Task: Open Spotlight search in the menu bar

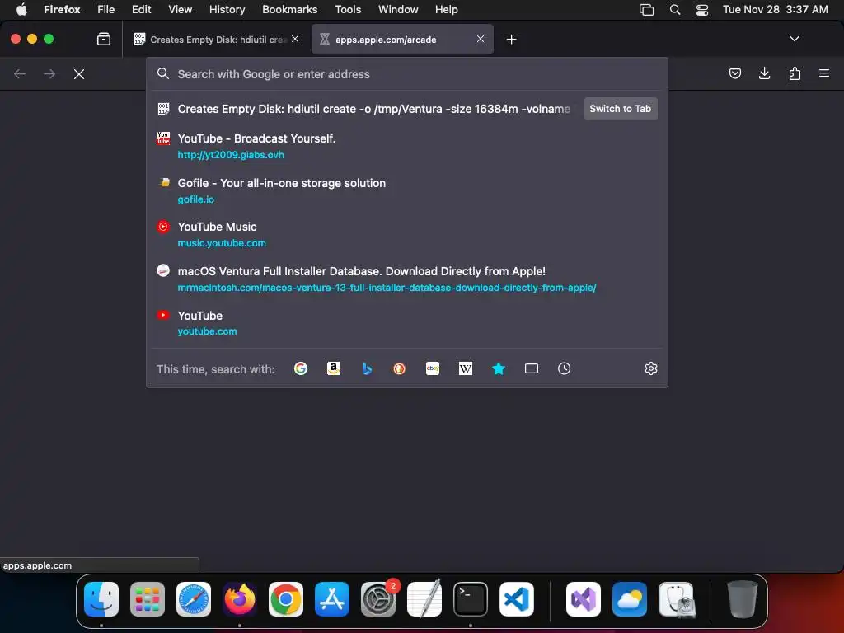Action: click(674, 10)
